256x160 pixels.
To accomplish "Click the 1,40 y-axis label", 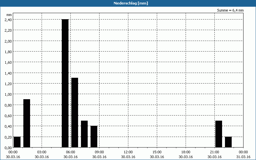I will coord(8,73).
